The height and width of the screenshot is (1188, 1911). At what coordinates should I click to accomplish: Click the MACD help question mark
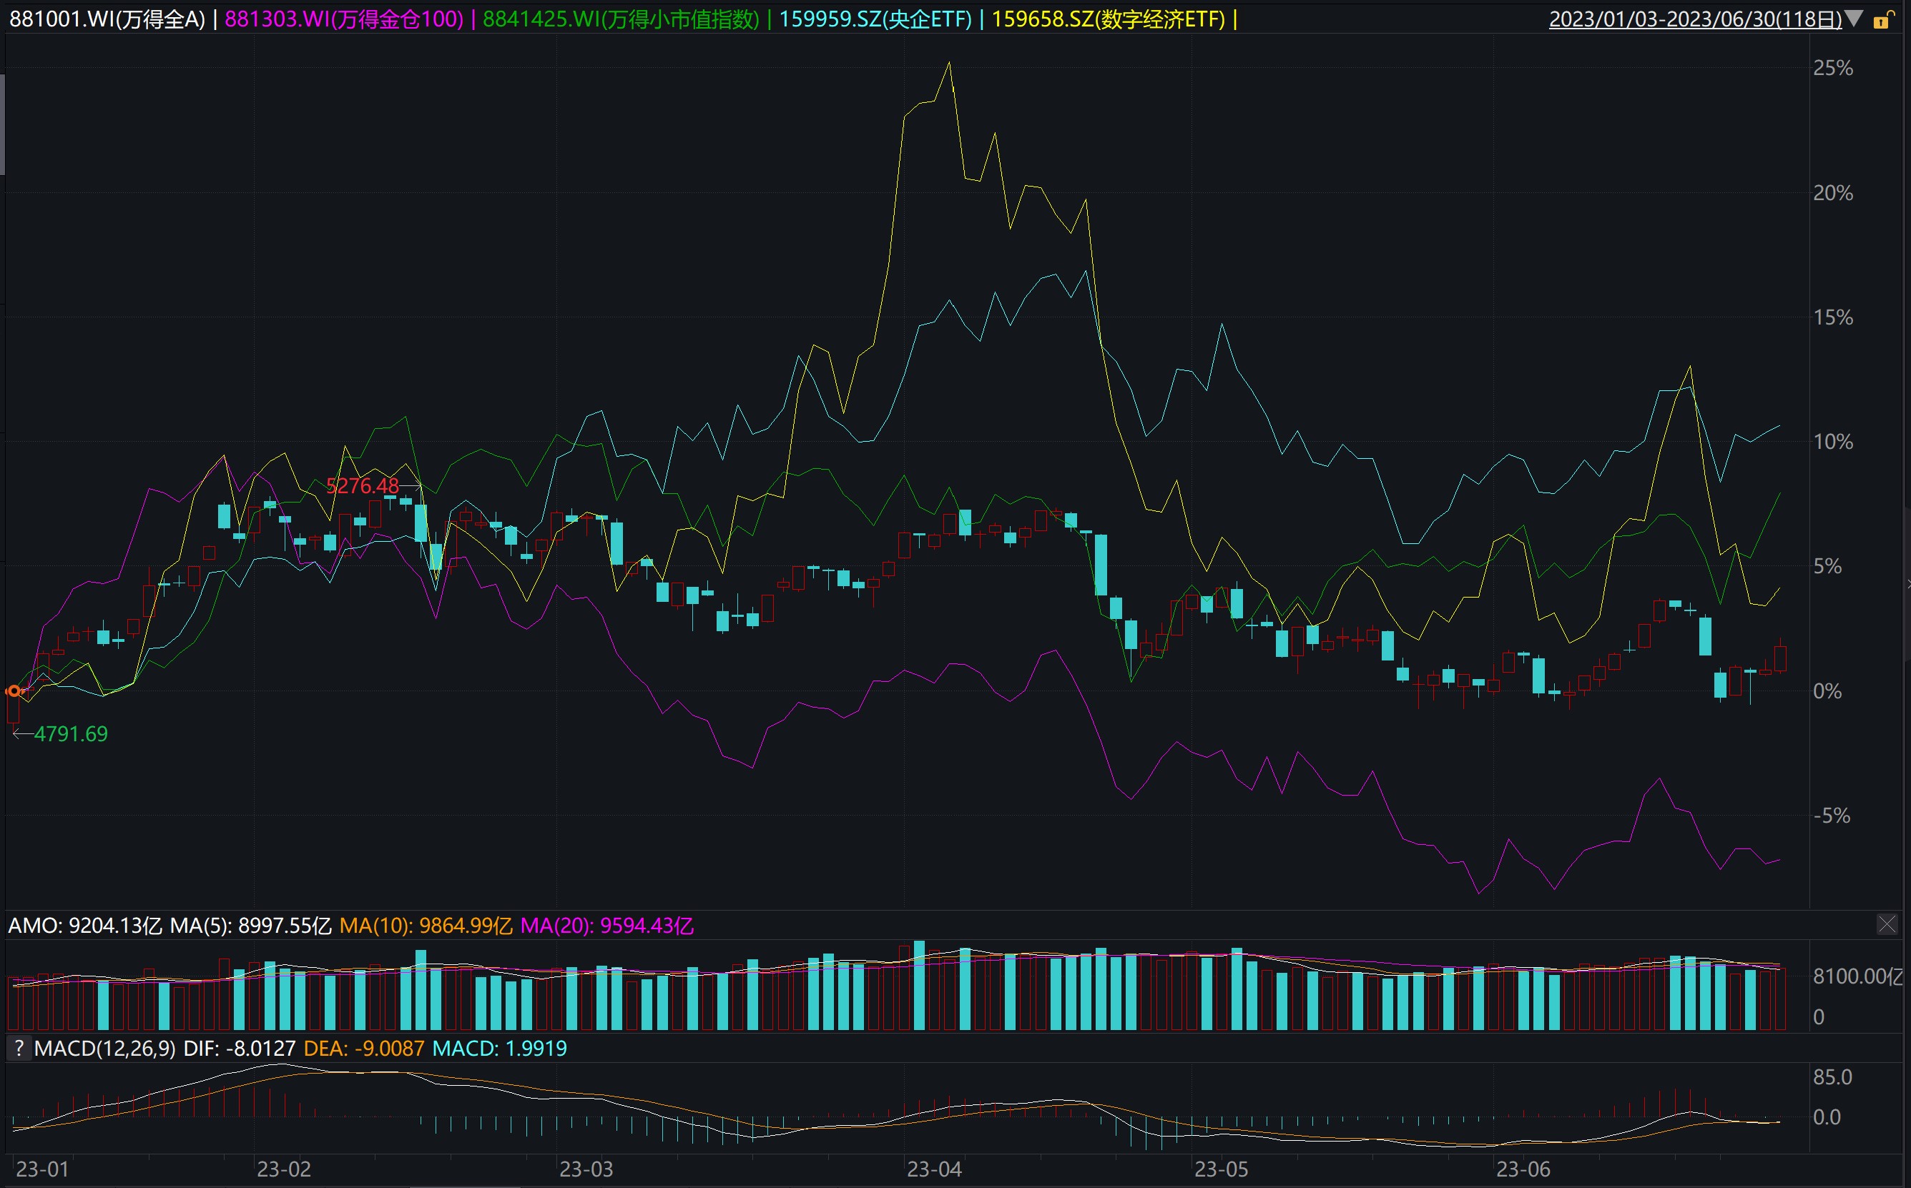pyautogui.click(x=19, y=1048)
